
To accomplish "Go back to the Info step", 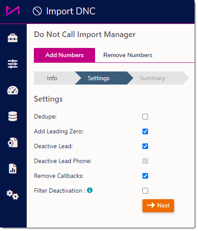I will click(52, 78).
